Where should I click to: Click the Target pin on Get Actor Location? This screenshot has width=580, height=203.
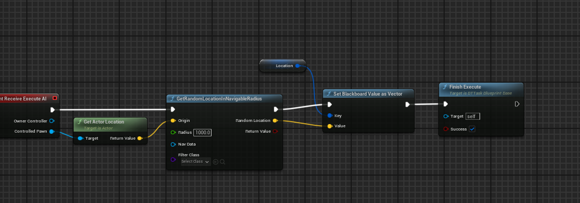[x=80, y=139]
